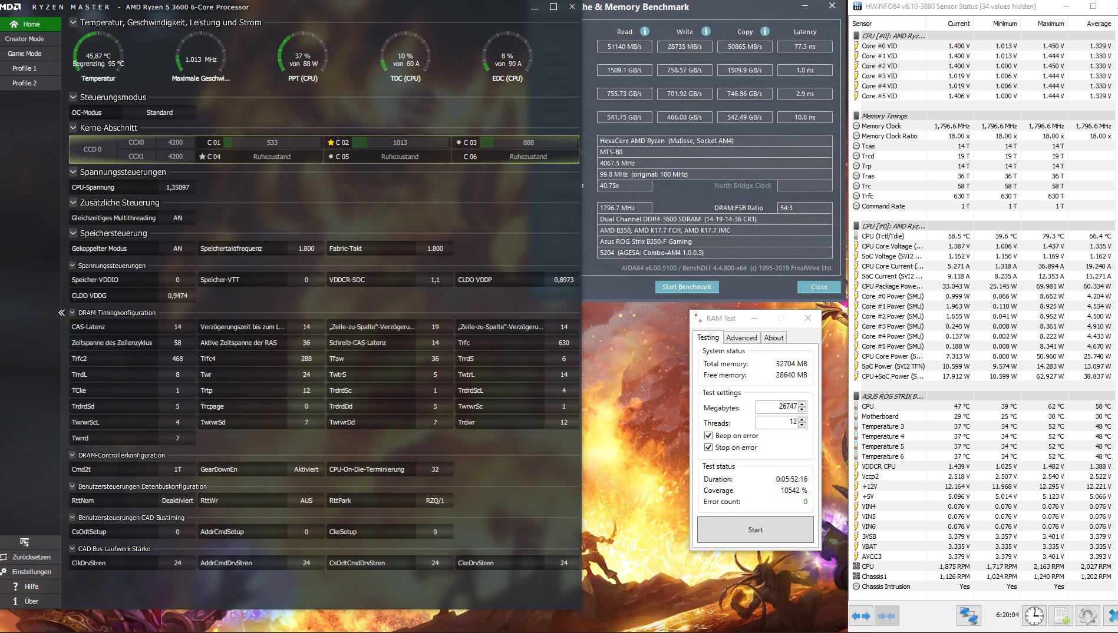Open the About tab in RAM Test
Screen dimensions: 1118x633
pyautogui.click(x=774, y=338)
